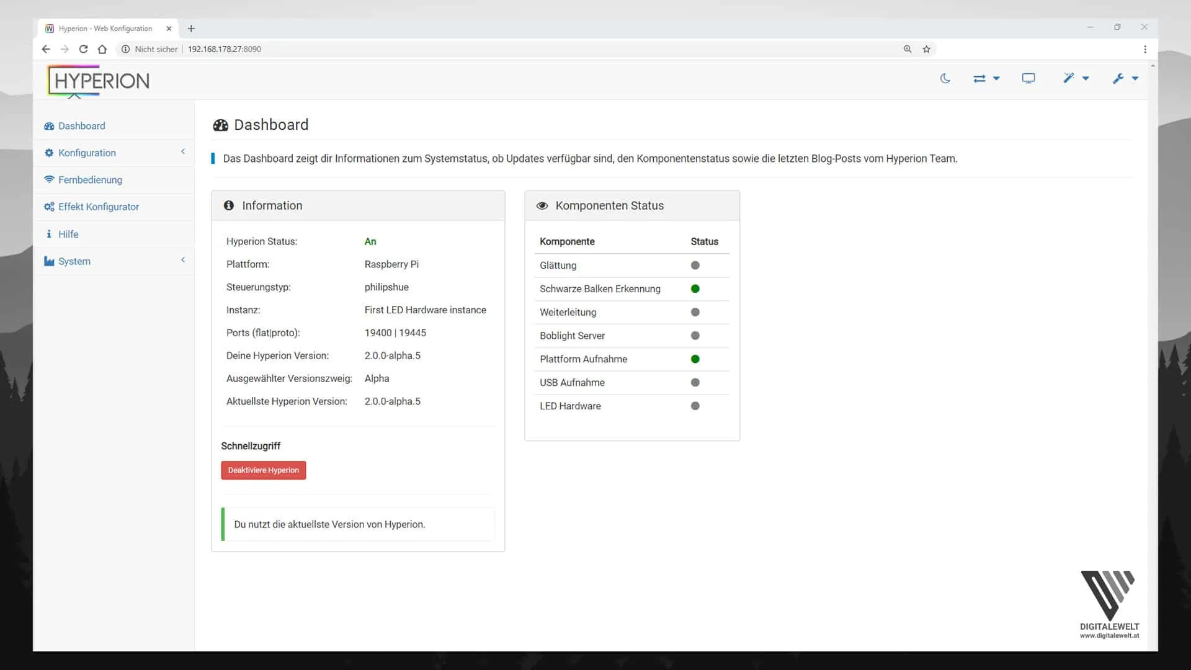This screenshot has height=670, width=1191.
Task: Click the Komponente column header
Action: (x=567, y=242)
